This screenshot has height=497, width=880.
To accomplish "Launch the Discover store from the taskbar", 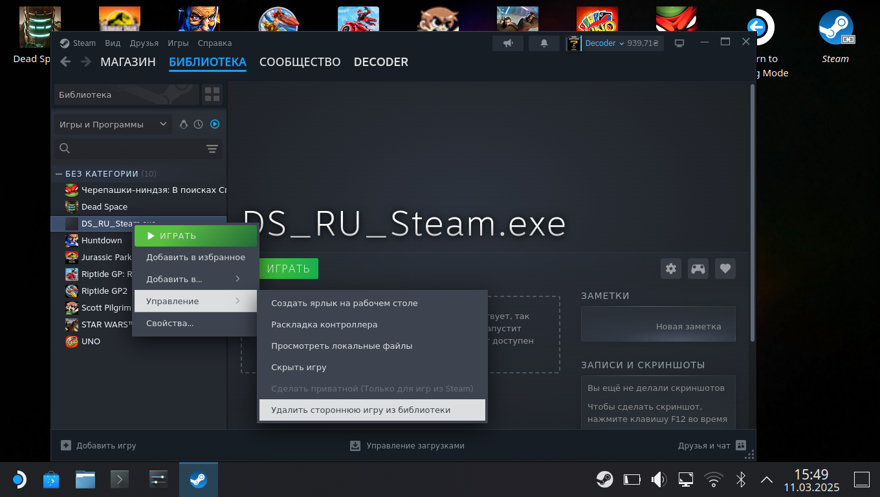I will click(51, 480).
